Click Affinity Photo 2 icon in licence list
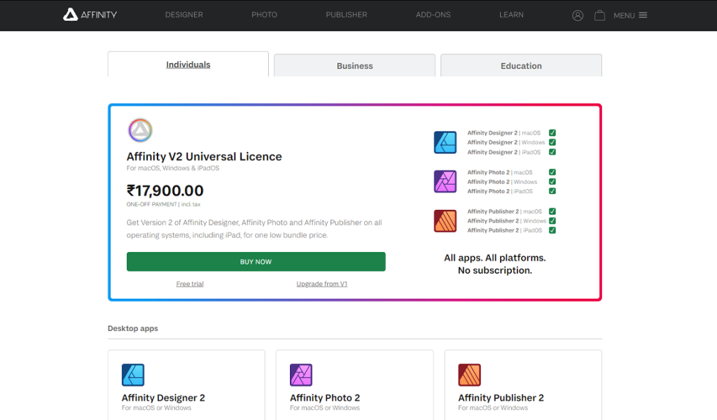717x420 pixels. 445,181
